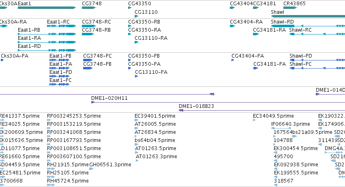Select the Eaat1-PA protein feature

coord(60,68)
